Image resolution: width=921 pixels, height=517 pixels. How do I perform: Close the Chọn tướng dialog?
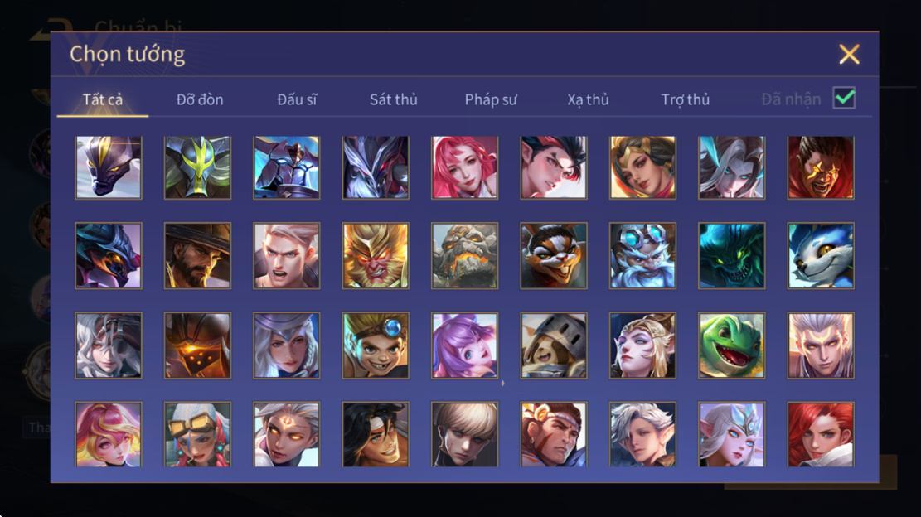tap(849, 54)
